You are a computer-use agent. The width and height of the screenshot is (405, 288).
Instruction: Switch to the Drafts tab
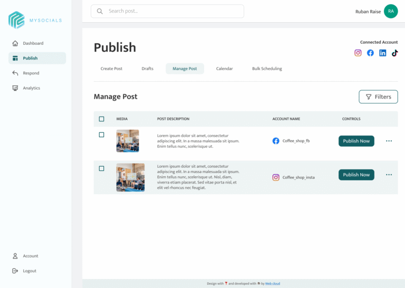148,69
